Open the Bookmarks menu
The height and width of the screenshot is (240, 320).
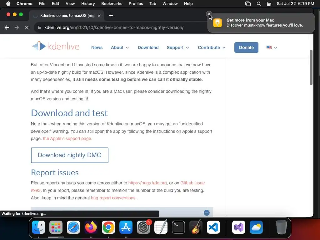[x=112, y=4]
